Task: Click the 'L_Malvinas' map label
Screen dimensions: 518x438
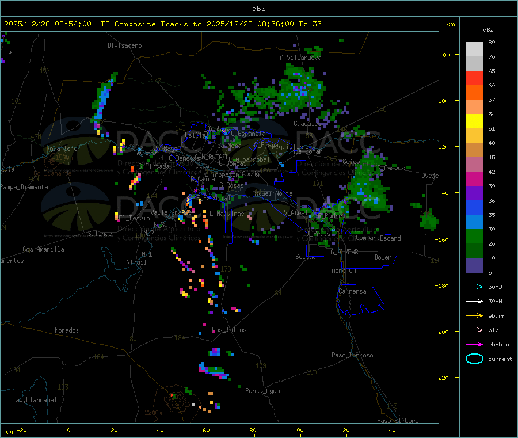Action: pyautogui.click(x=227, y=214)
